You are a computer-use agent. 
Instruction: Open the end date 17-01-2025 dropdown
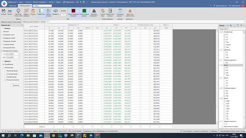coord(19,57)
